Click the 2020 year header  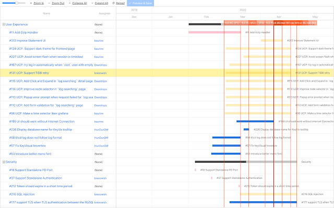(243, 10)
